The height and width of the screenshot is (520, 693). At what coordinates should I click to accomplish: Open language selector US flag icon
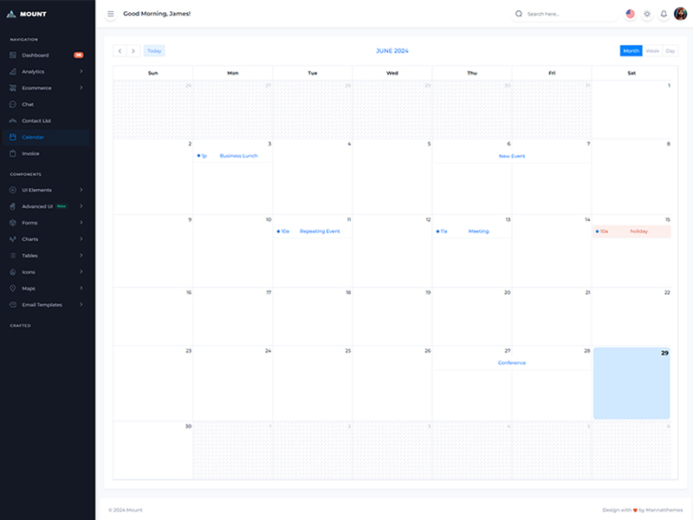pyautogui.click(x=631, y=14)
